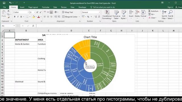The image size is (182, 102).
Task: Toggle bold formatting
Action: [x=15, y=17]
